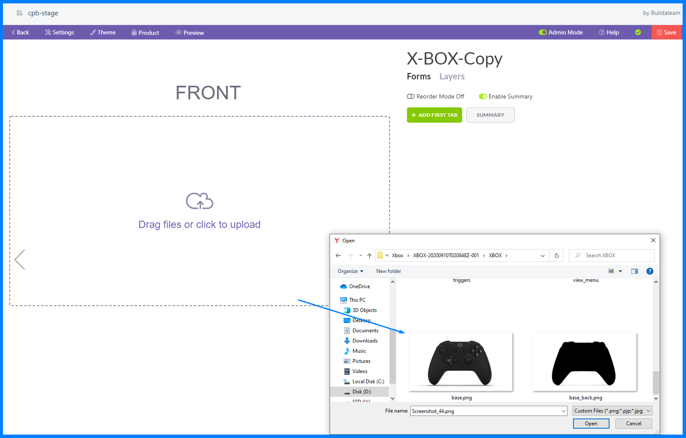
Task: Click the Change view icon
Action: (611, 271)
